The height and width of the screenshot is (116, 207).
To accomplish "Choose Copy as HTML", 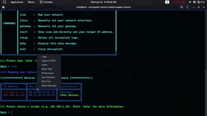I will tap(49, 61).
